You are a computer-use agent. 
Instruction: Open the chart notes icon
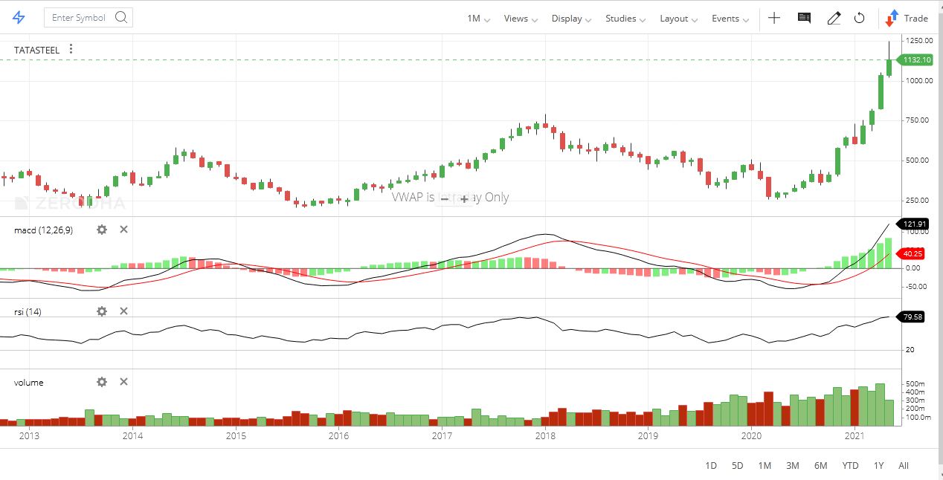point(803,17)
